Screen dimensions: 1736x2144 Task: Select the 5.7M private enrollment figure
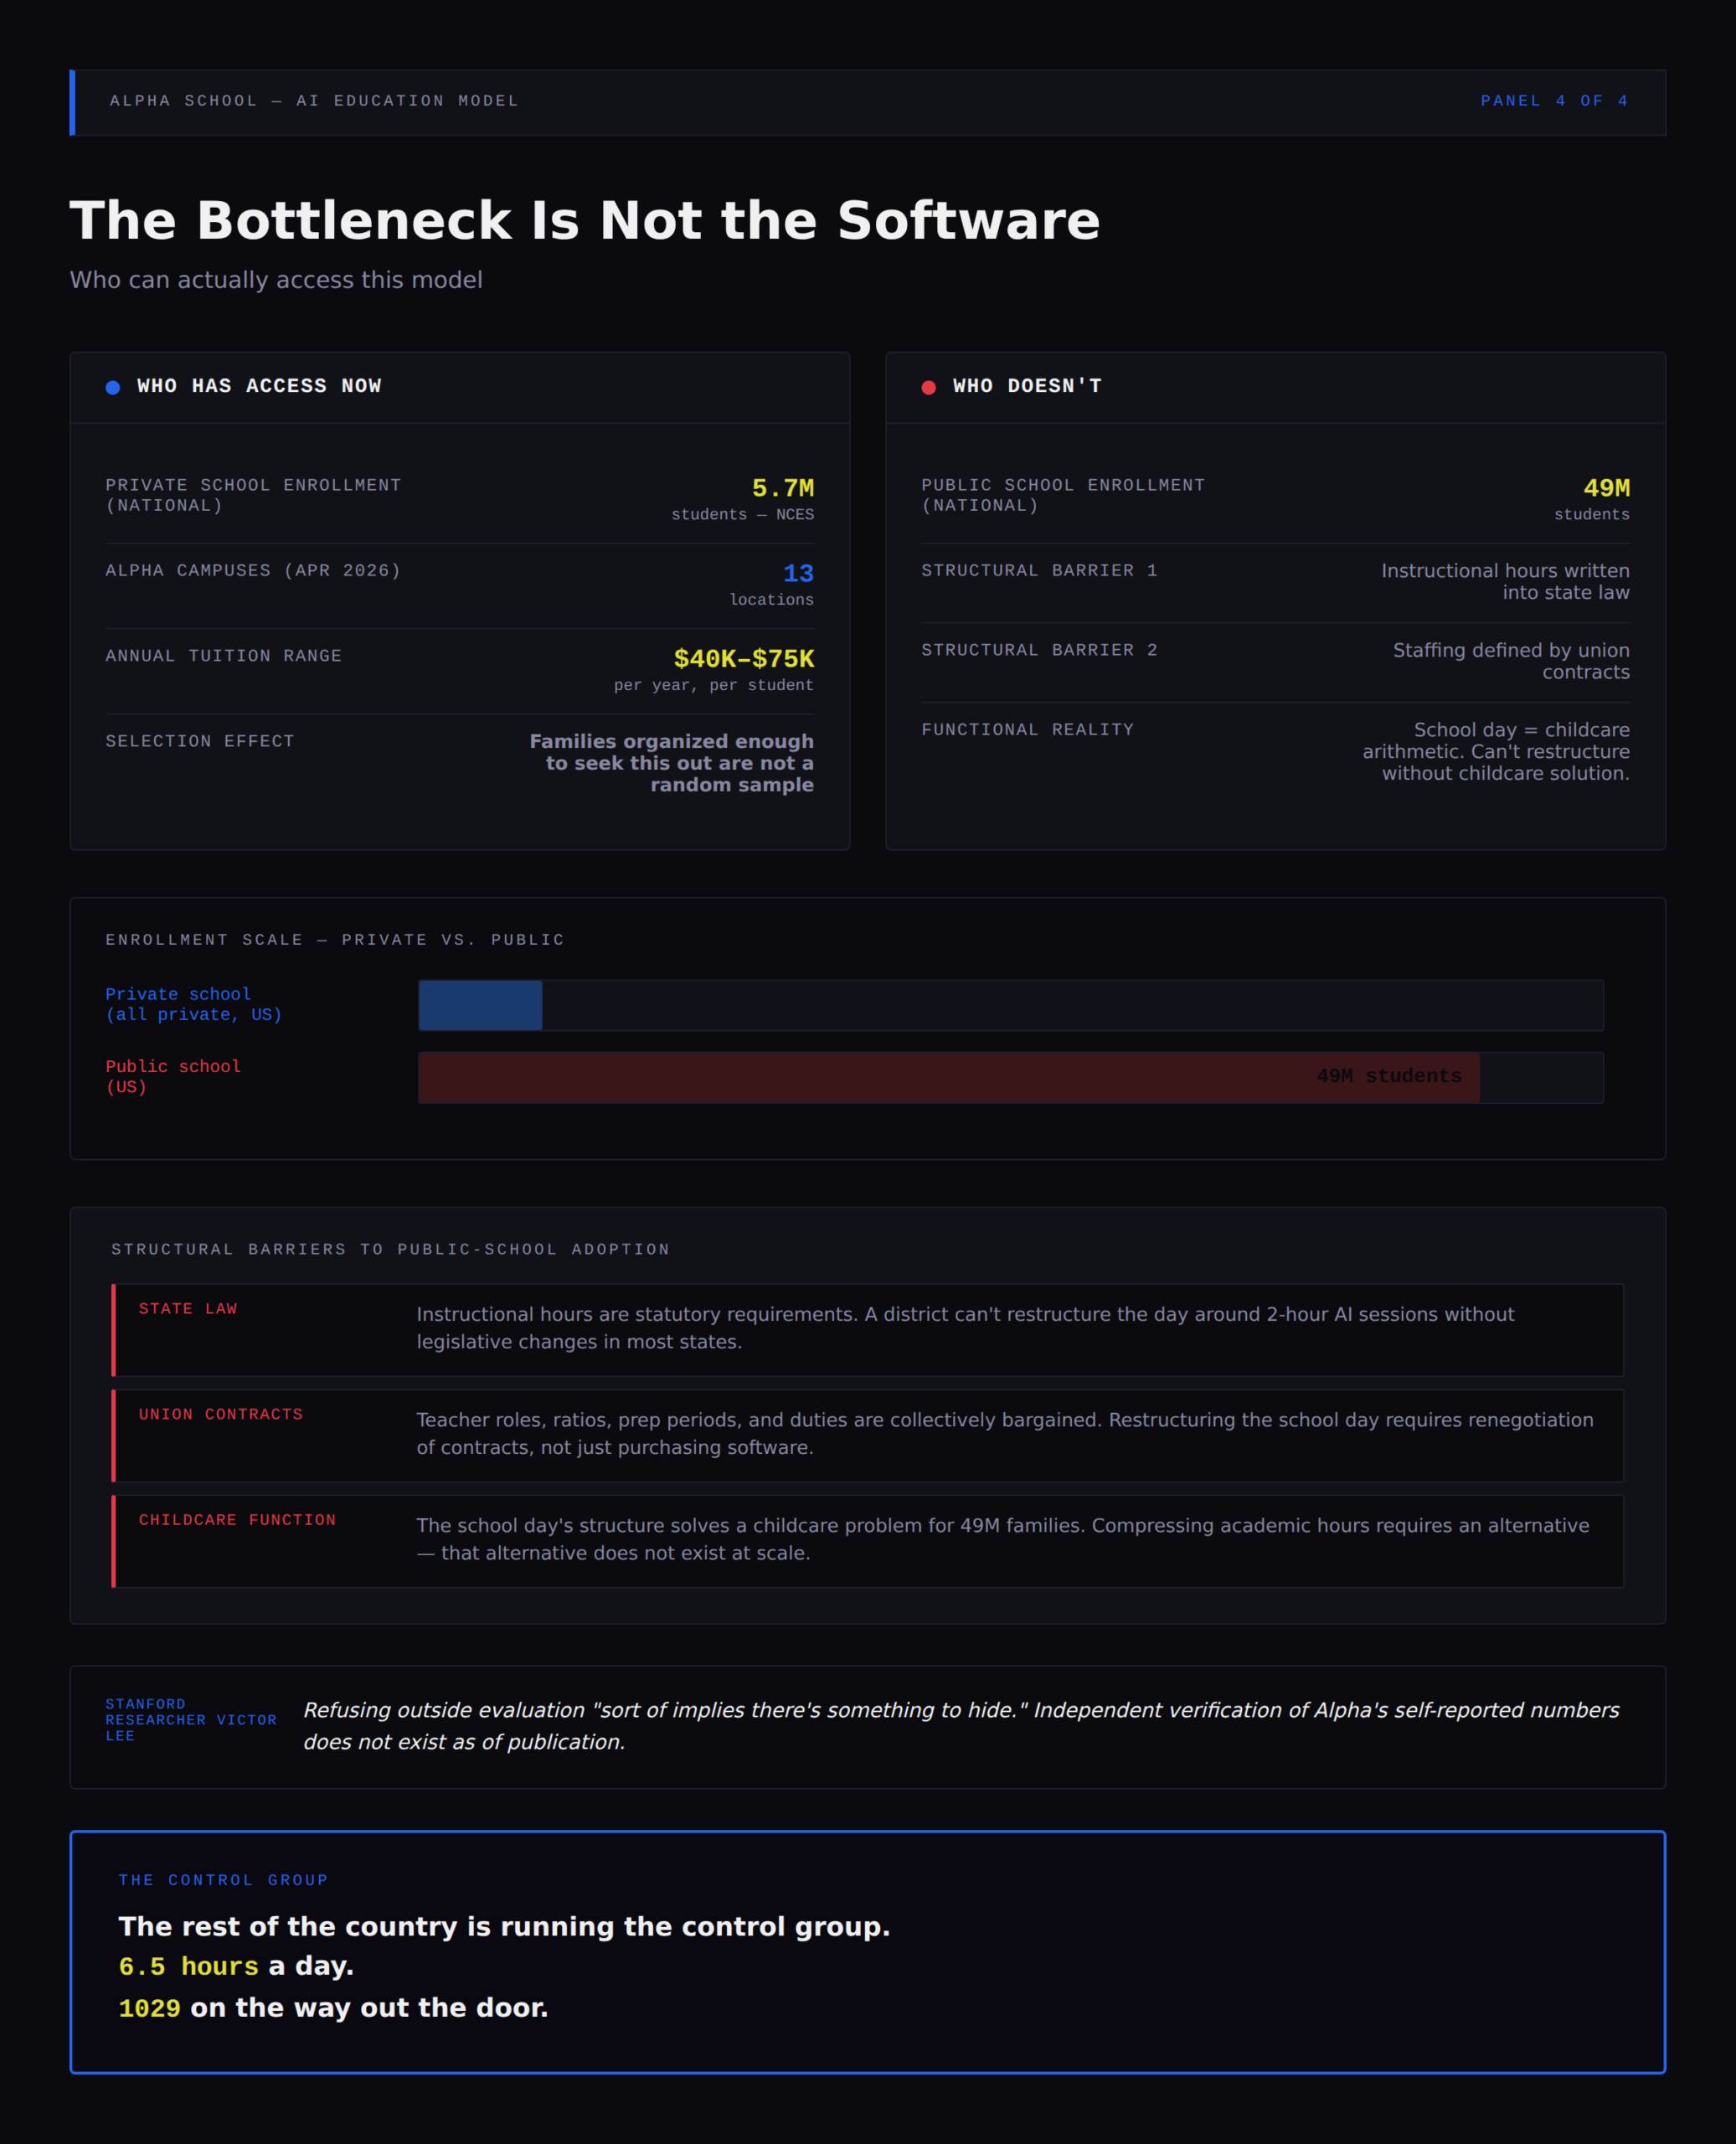(x=782, y=488)
